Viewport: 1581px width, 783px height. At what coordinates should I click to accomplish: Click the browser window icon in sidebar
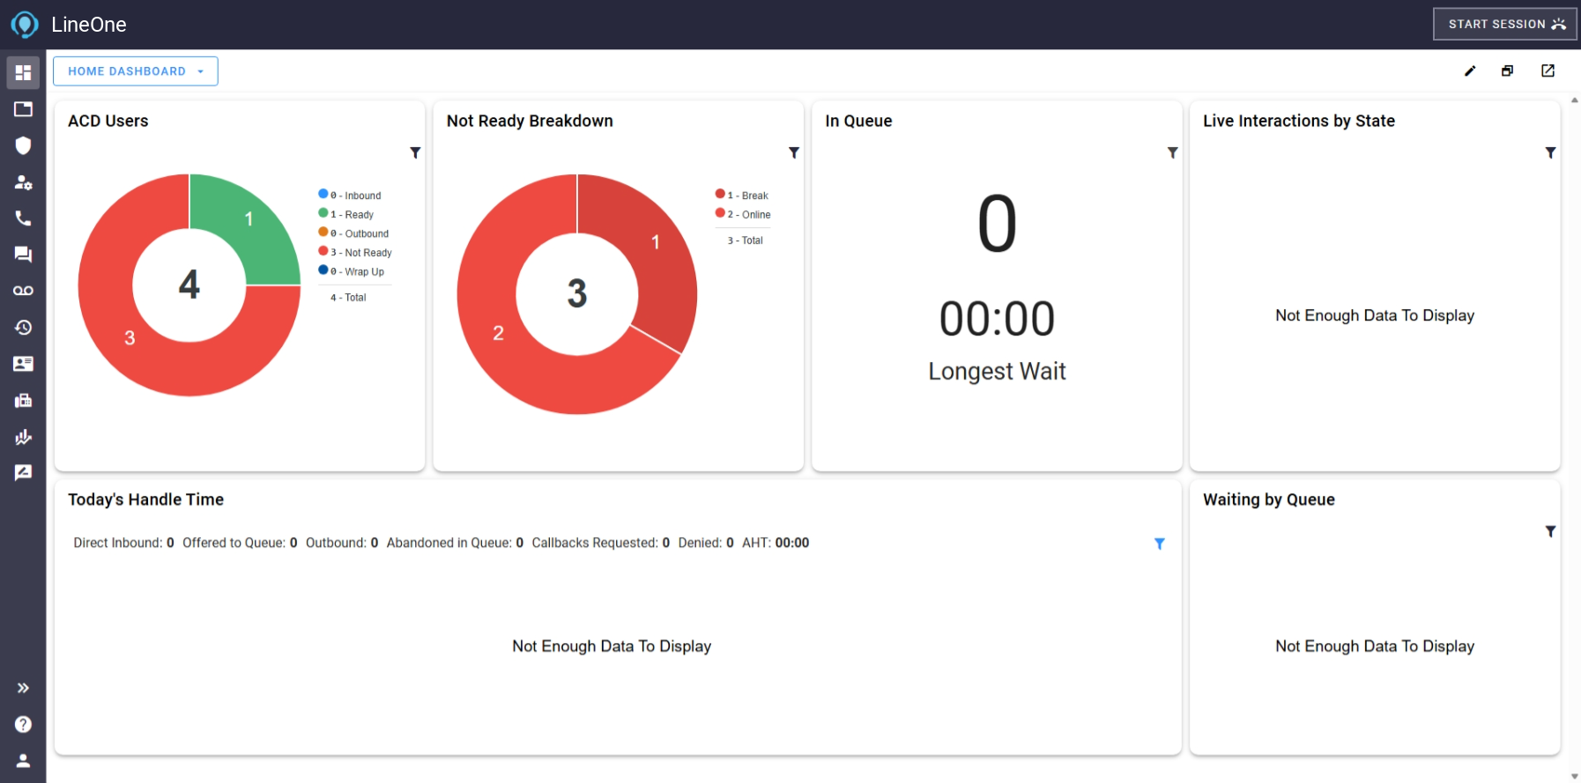coord(23,109)
